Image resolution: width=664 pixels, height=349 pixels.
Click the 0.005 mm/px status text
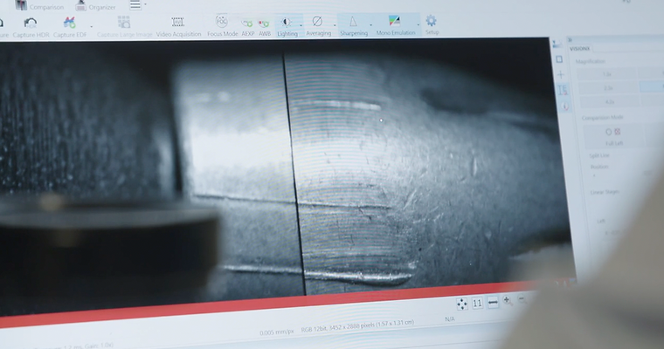point(277,332)
